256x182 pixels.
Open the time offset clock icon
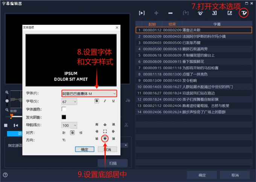[200, 13]
